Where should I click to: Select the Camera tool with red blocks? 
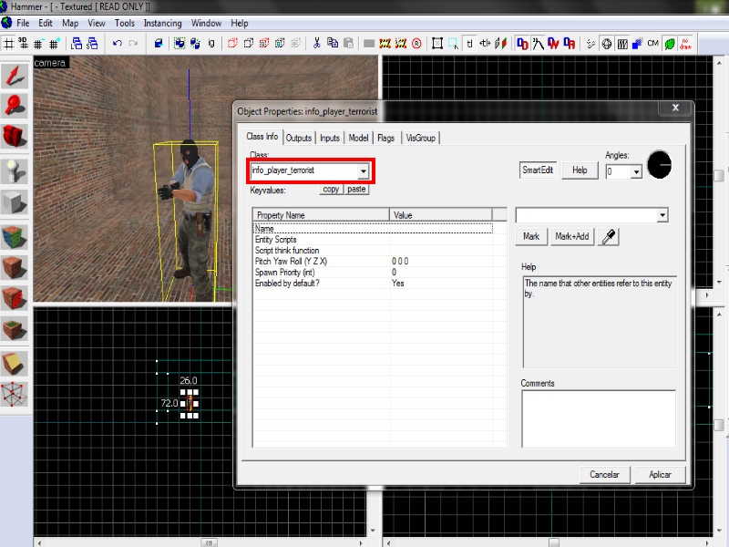pos(15,136)
